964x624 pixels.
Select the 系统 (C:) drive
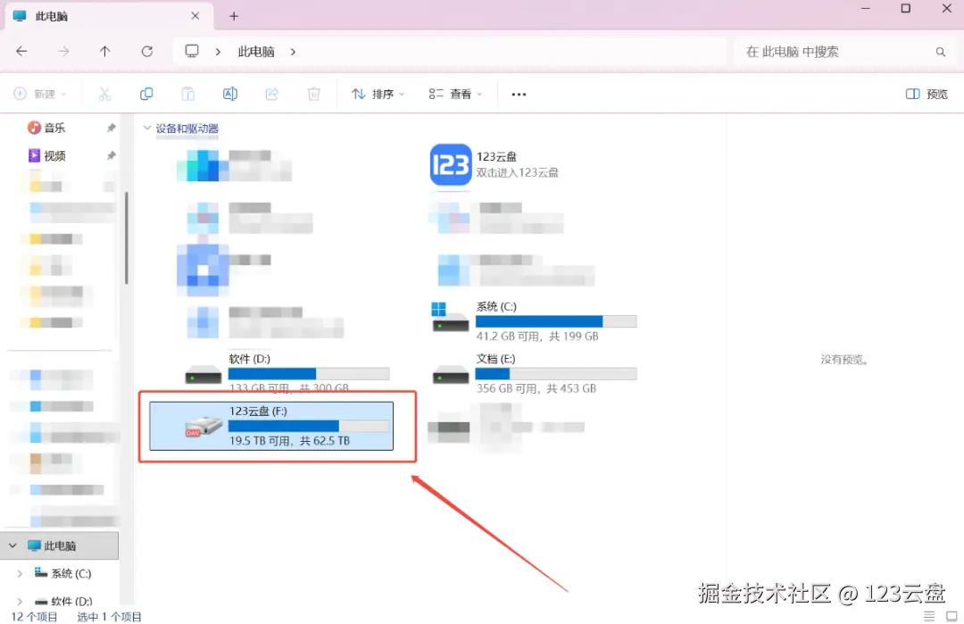click(x=534, y=321)
